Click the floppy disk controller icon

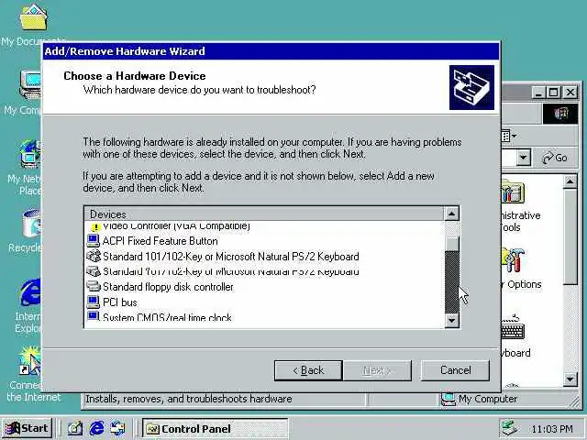(94, 287)
